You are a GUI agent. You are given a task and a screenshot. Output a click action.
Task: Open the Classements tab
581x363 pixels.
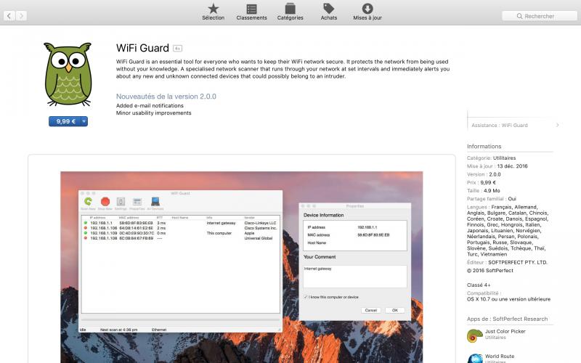(251, 12)
